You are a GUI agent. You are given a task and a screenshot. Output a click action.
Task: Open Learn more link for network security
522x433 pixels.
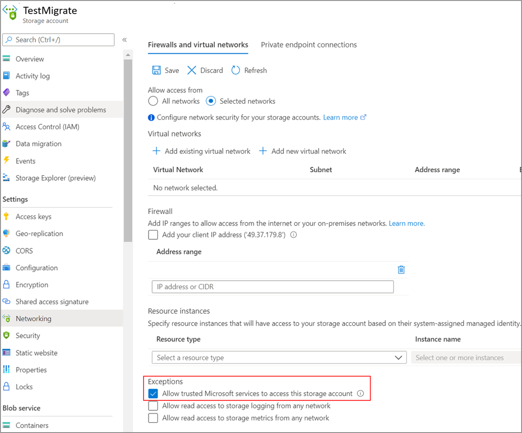coord(344,117)
